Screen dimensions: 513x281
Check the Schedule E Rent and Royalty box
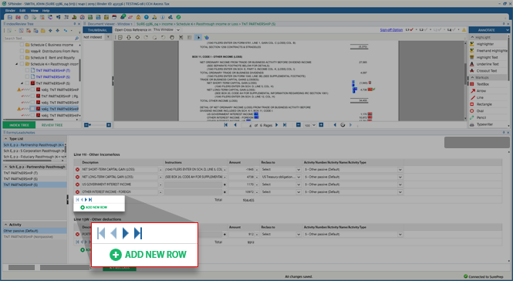click(x=22, y=58)
